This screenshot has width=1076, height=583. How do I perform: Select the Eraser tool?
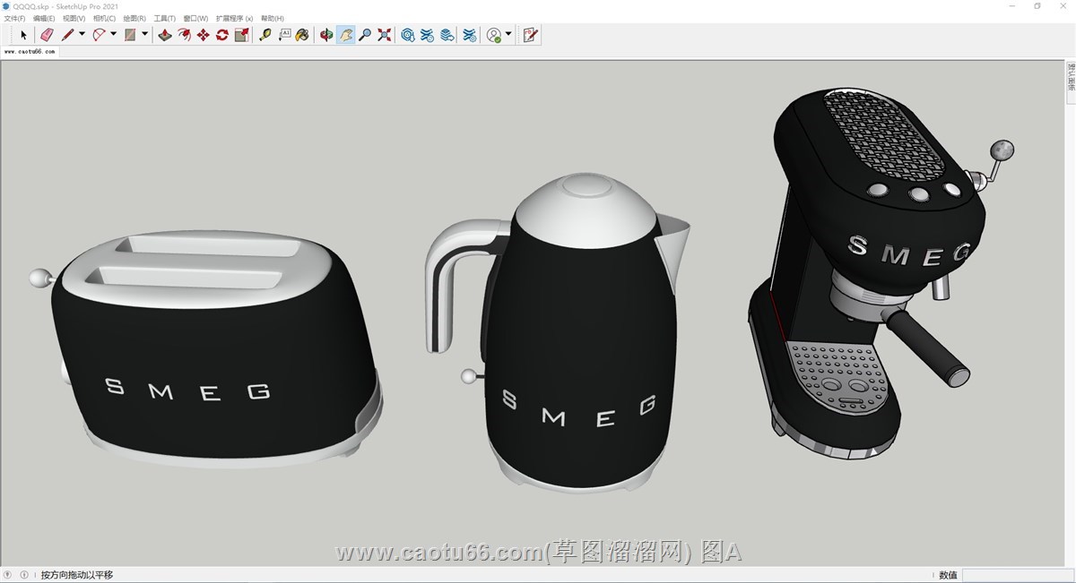[x=48, y=35]
